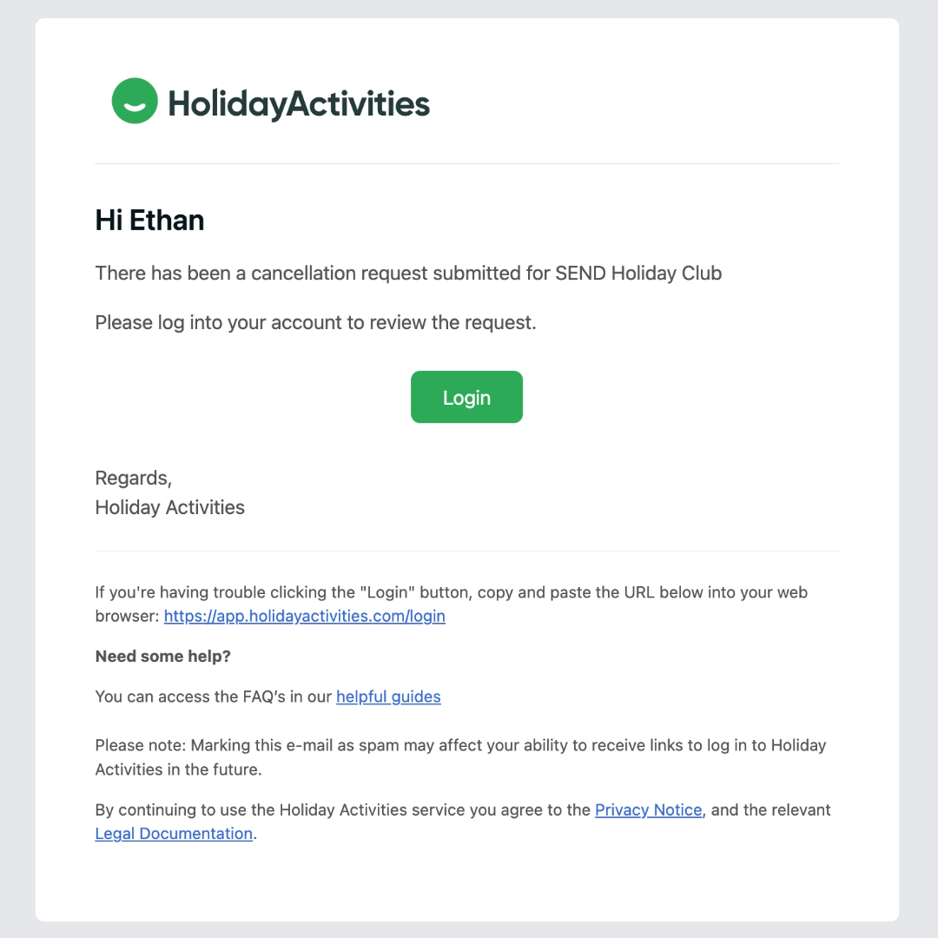Image resolution: width=938 pixels, height=938 pixels.
Task: Select the Hi Ethan greeting heading
Action: point(149,220)
